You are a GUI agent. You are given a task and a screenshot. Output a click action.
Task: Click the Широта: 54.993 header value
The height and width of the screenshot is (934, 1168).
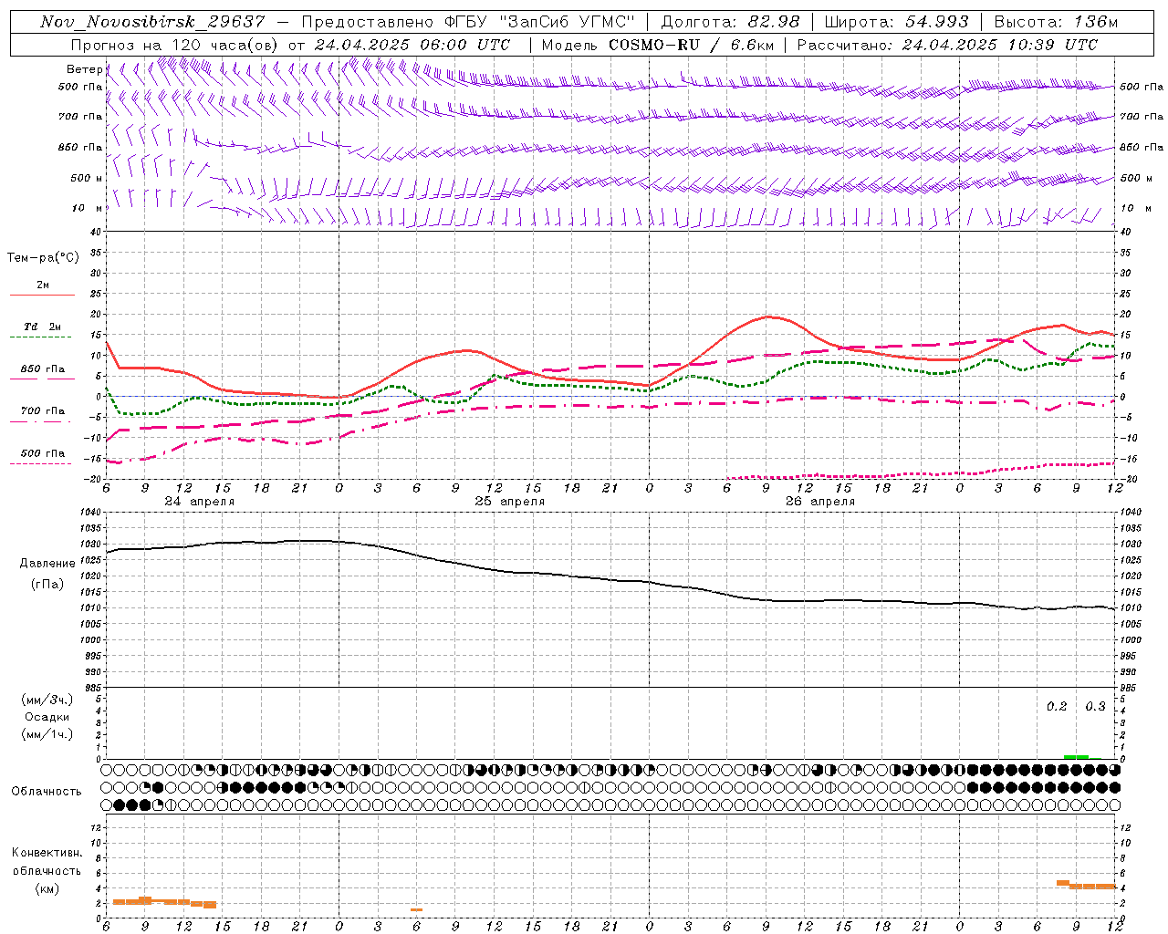tap(897, 22)
